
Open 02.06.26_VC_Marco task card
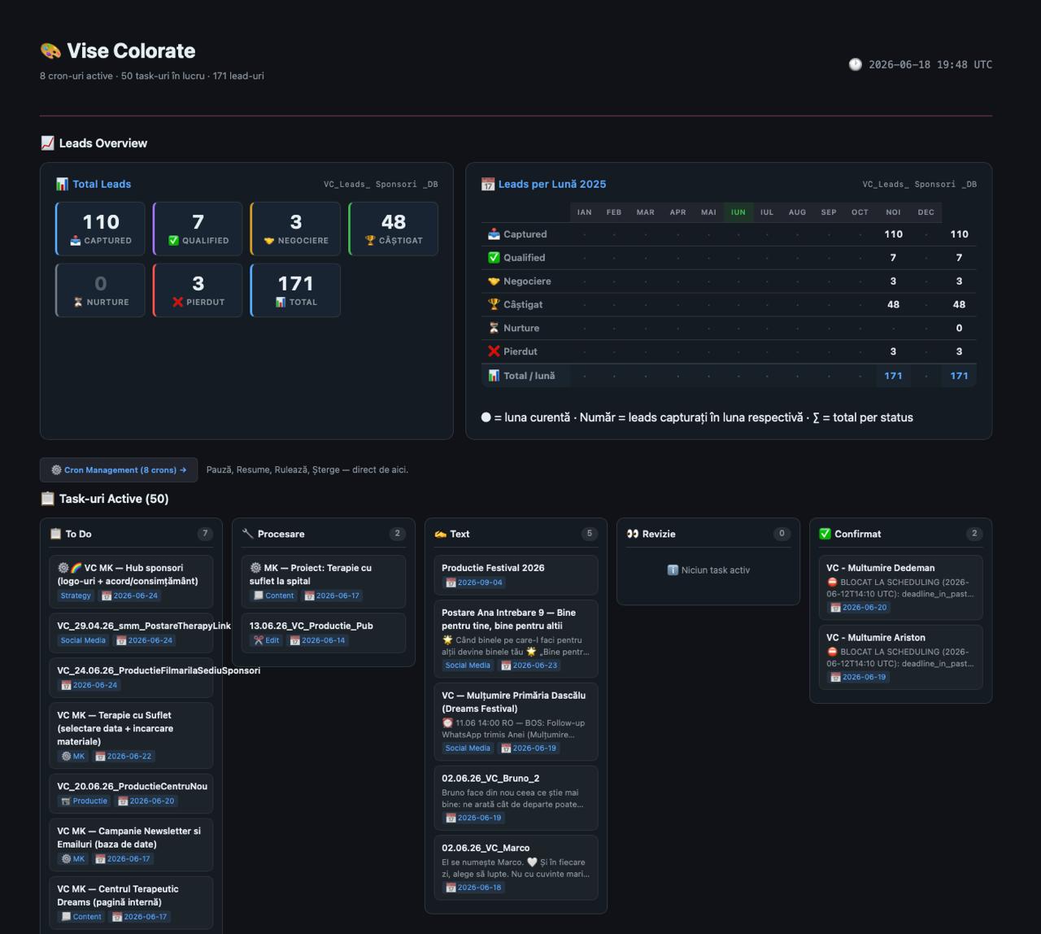[x=516, y=867]
